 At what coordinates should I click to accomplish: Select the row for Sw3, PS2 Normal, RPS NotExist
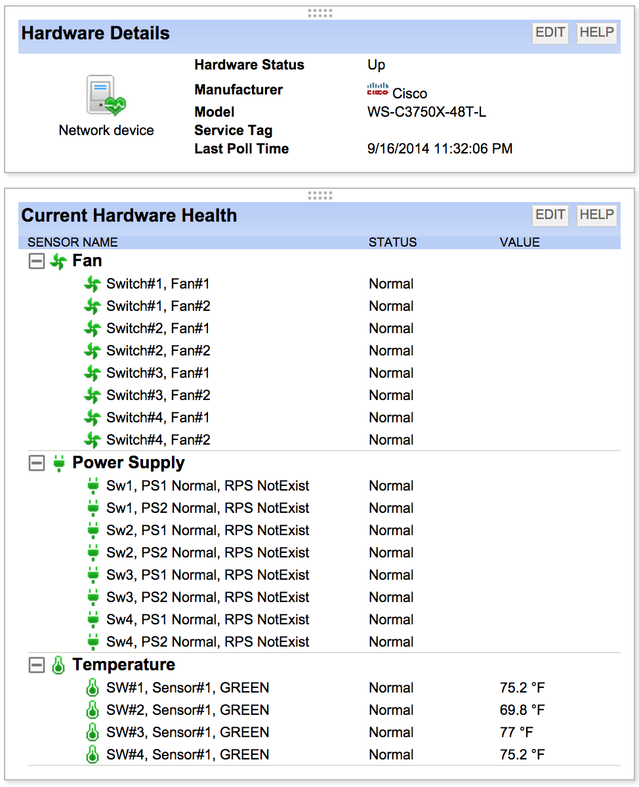pos(207,597)
